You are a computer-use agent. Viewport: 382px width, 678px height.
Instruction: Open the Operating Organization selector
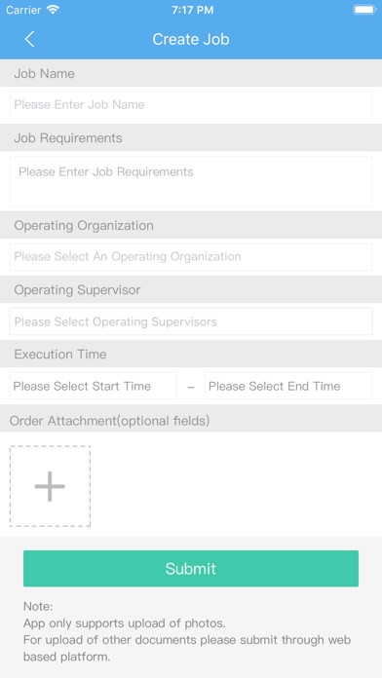click(x=191, y=257)
